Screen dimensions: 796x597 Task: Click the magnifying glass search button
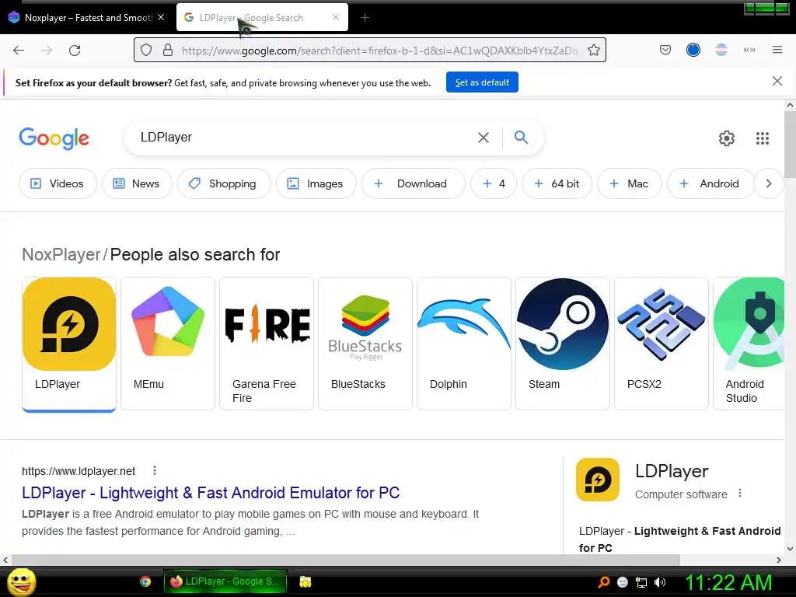click(521, 137)
